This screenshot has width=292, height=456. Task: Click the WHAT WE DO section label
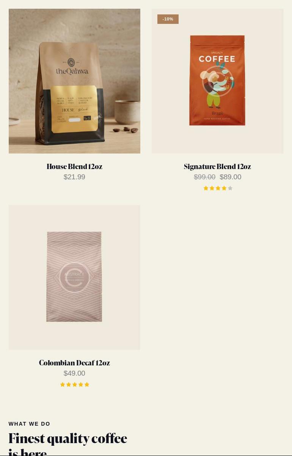[x=29, y=424]
